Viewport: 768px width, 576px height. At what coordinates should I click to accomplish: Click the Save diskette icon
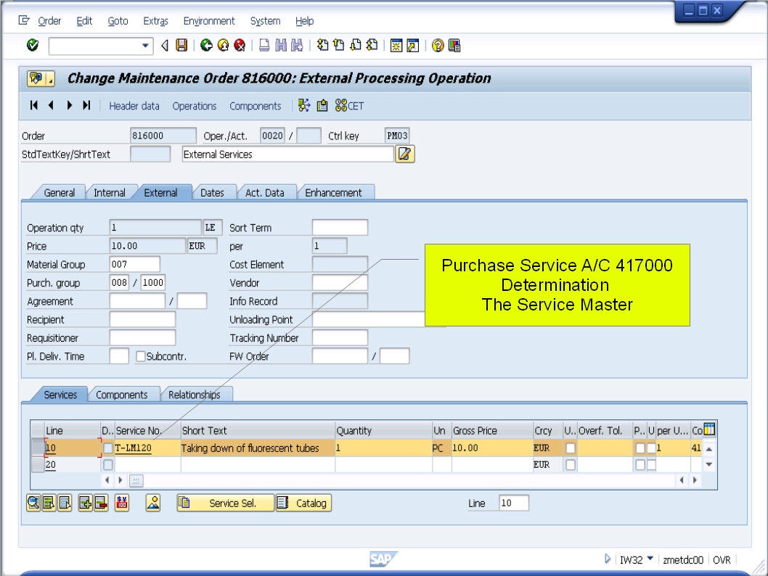181,46
